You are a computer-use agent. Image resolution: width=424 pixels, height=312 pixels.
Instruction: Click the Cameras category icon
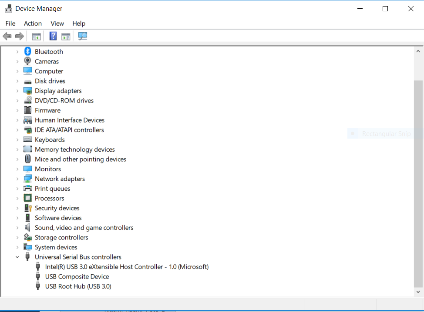click(x=28, y=61)
